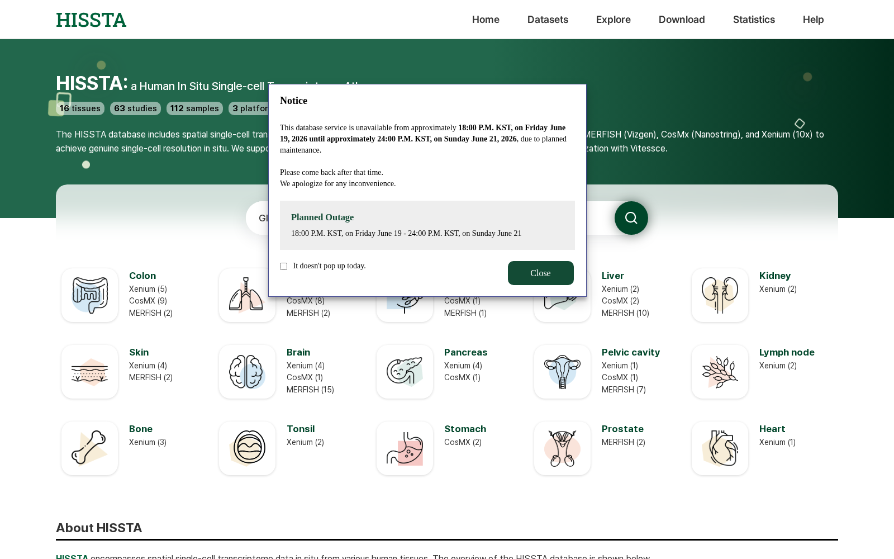Open the Help menu item

point(814,20)
